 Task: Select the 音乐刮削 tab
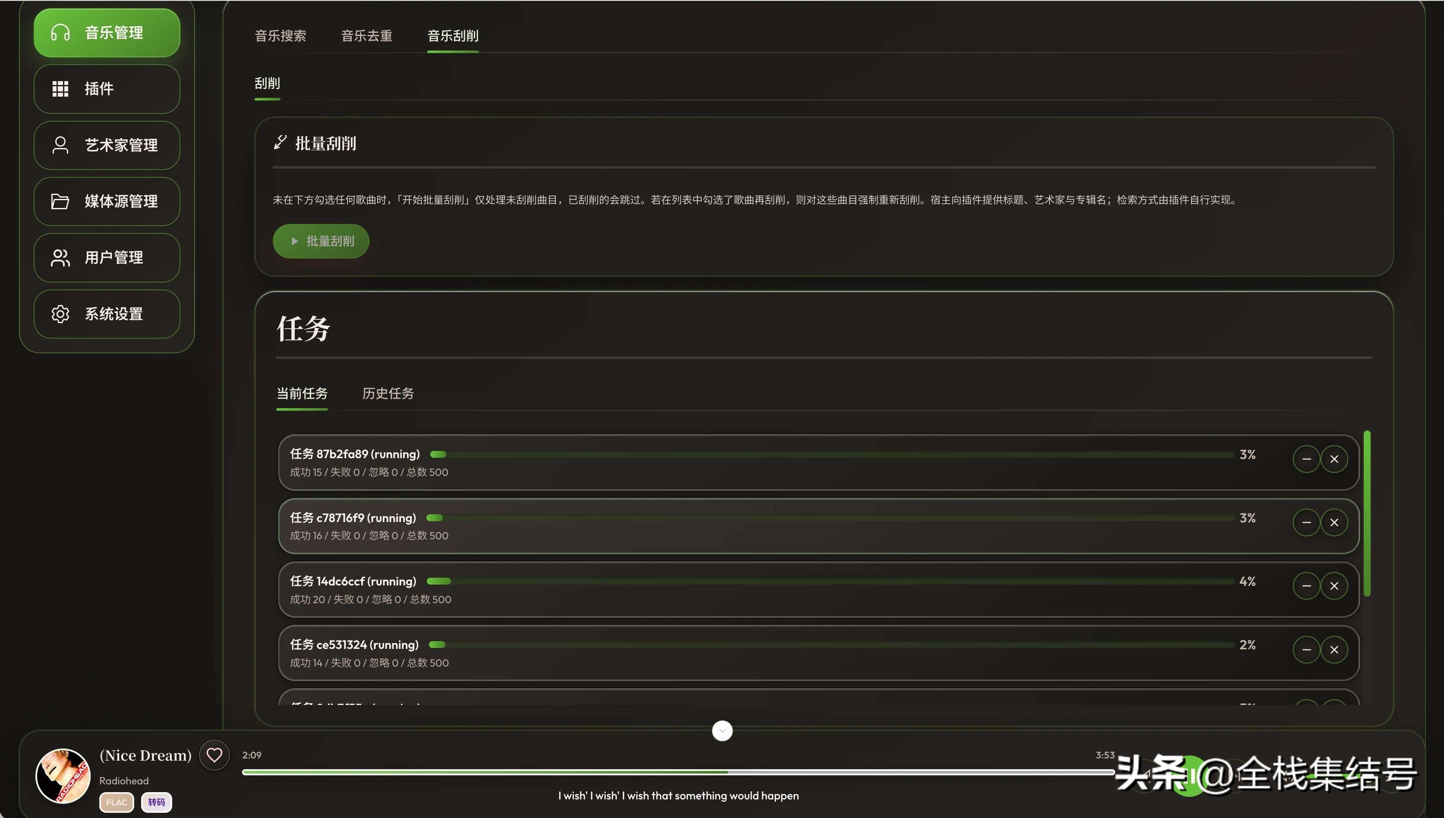coord(453,36)
